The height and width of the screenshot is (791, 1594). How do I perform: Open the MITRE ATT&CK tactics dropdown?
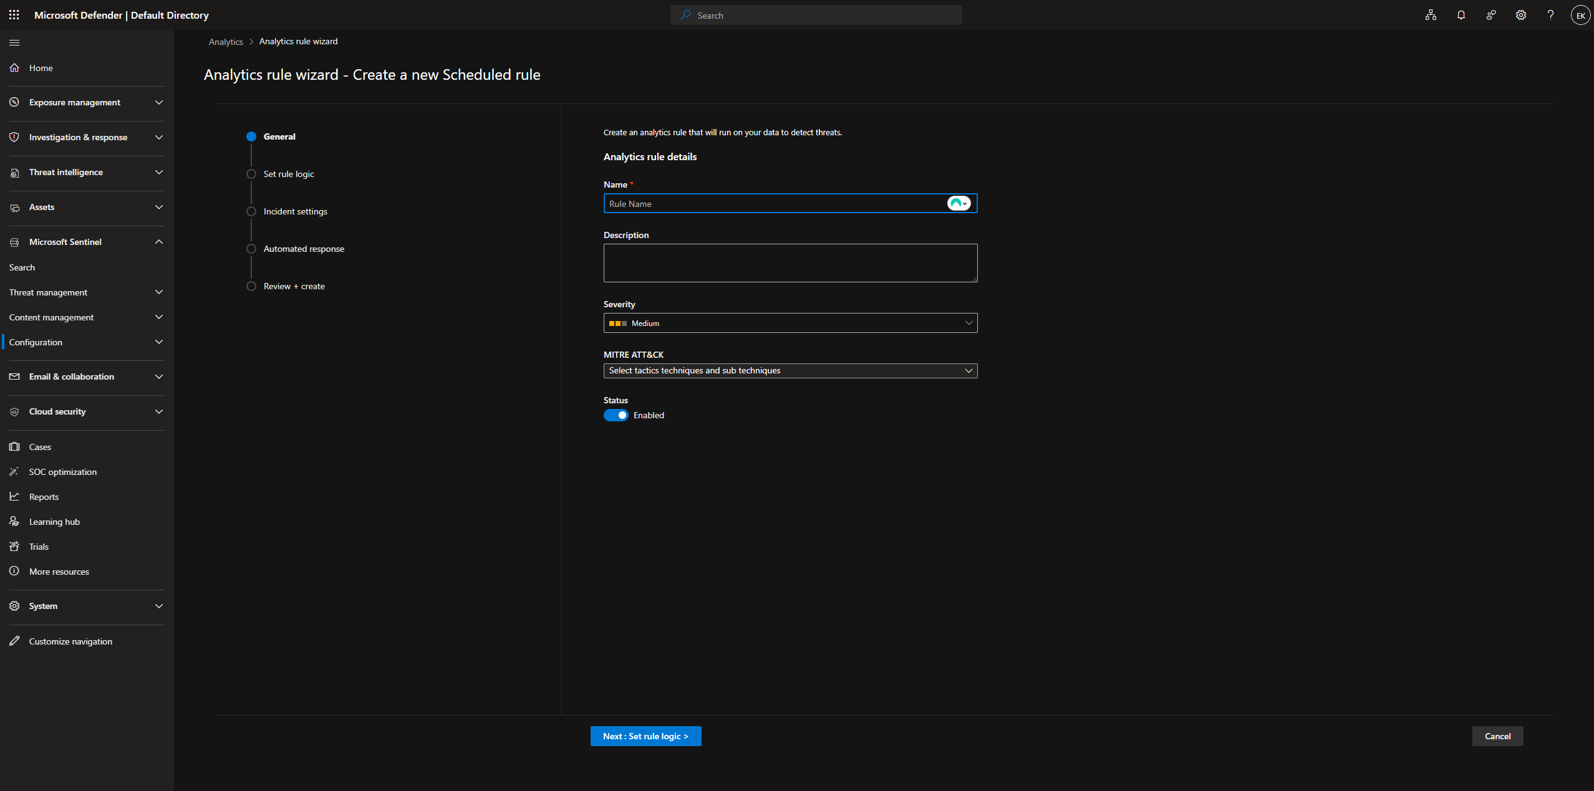pos(790,370)
